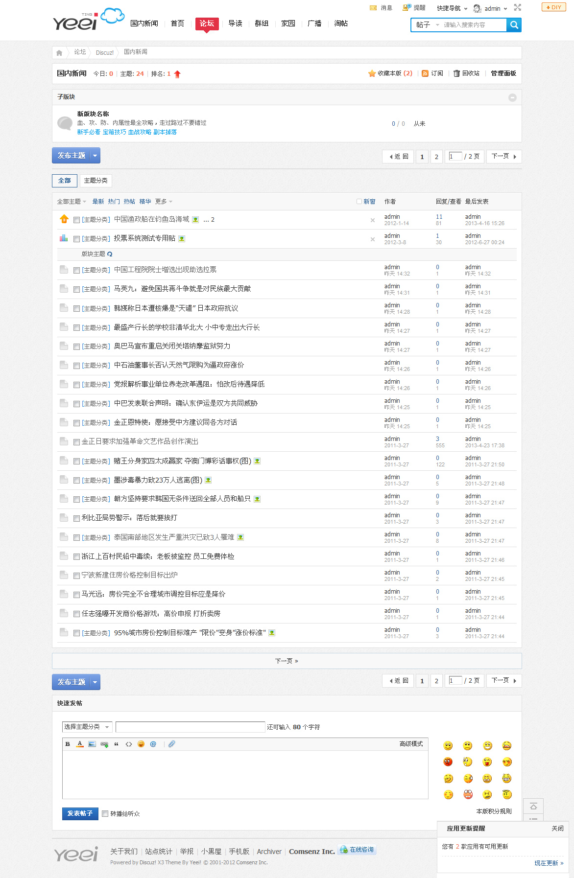Viewport: 574px width, 878px height.
Task: Insert the red angry face emoticon
Action: tap(448, 762)
